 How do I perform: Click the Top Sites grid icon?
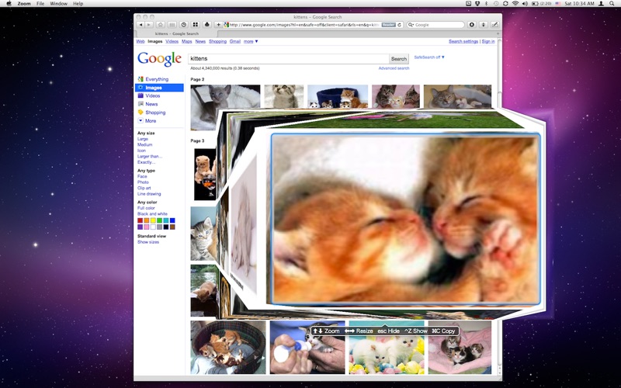pos(196,25)
